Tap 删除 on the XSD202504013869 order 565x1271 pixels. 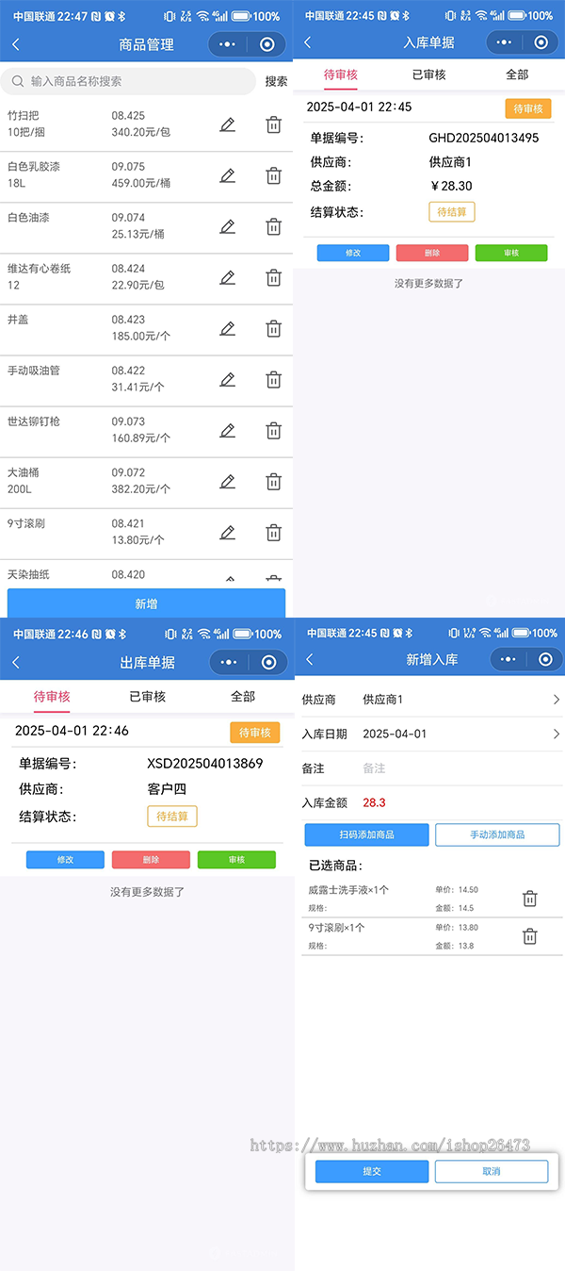(151, 860)
